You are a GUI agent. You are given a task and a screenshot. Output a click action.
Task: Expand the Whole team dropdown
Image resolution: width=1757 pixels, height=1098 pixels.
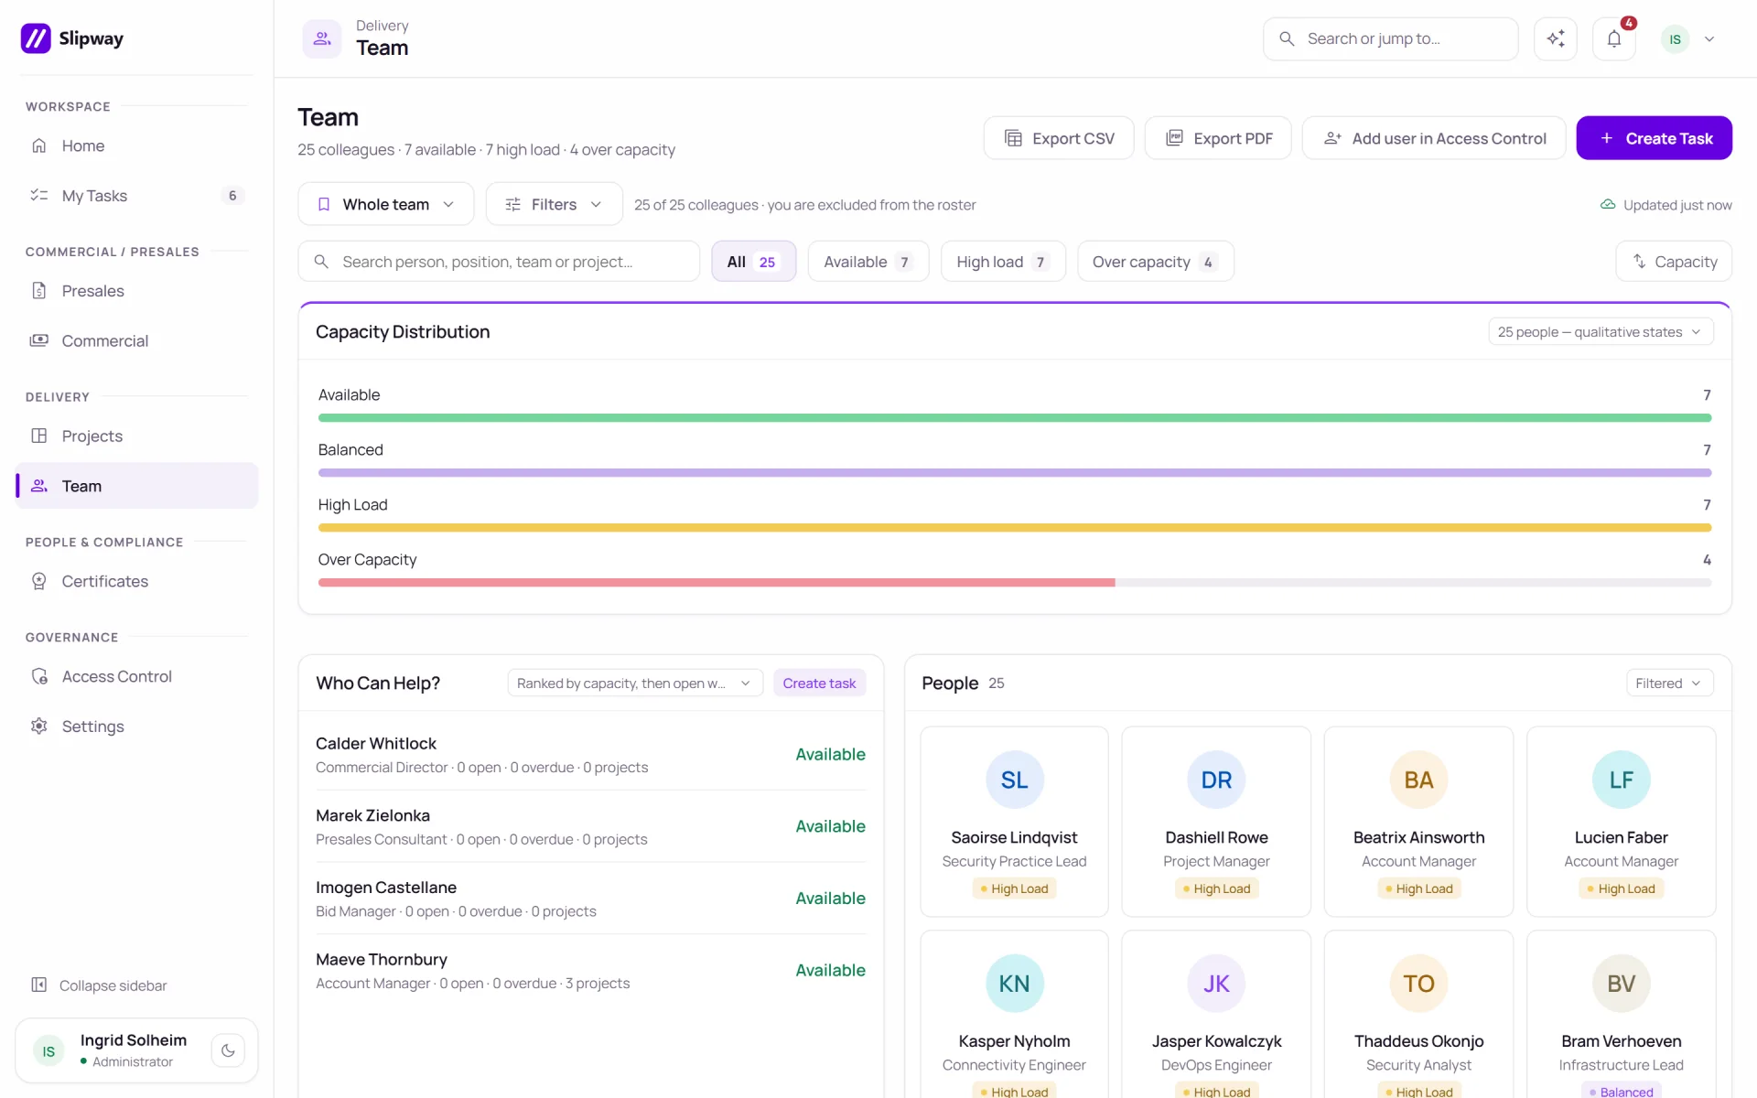point(385,204)
